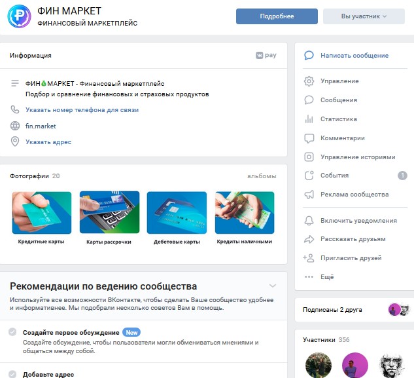The image size is (414, 378).
Task: Click the three dots icon next to Ещё
Action: (x=309, y=276)
